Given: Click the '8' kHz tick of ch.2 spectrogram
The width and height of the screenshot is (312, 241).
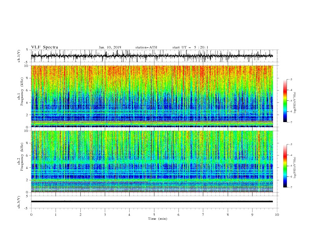Looking at the screenshot, I should [28, 143].
